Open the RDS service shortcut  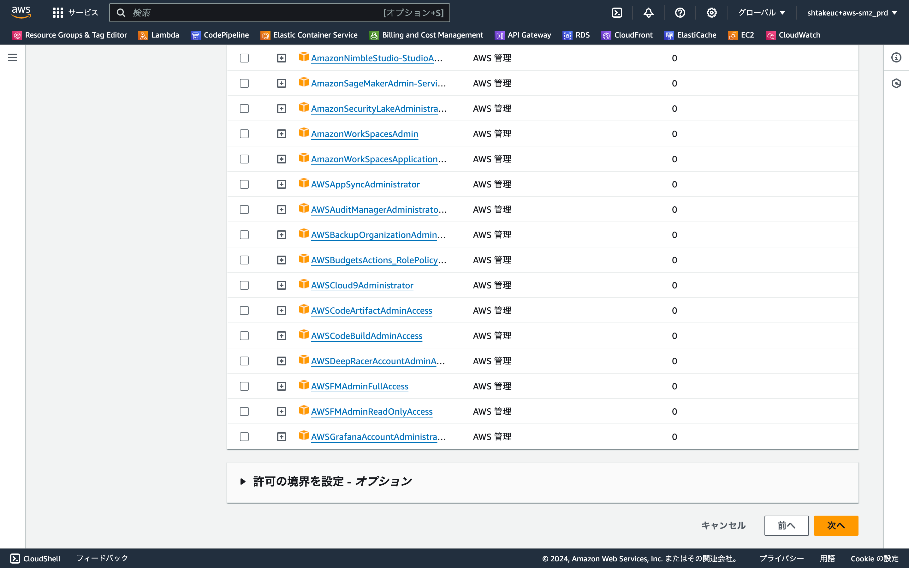tap(576, 35)
